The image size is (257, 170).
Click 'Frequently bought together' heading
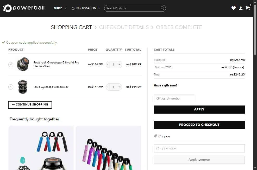click(x=34, y=119)
